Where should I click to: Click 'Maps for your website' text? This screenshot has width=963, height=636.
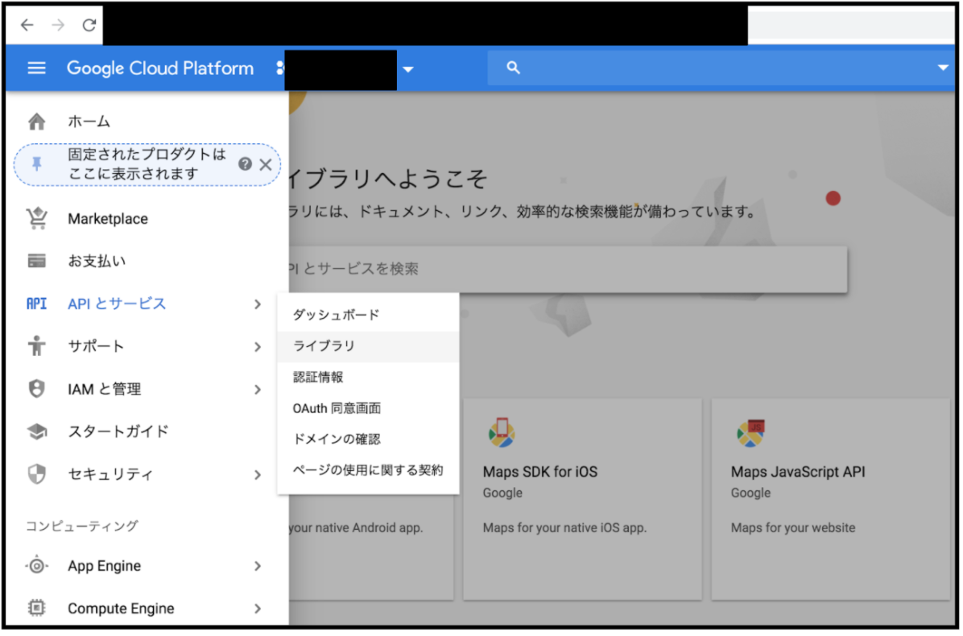(794, 529)
